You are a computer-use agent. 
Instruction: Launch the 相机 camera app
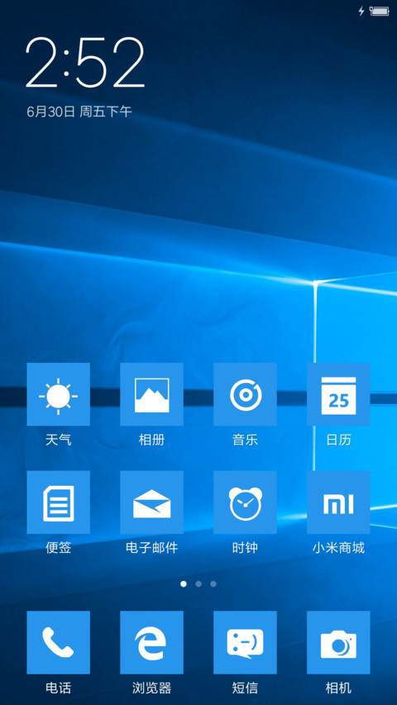[x=338, y=642]
